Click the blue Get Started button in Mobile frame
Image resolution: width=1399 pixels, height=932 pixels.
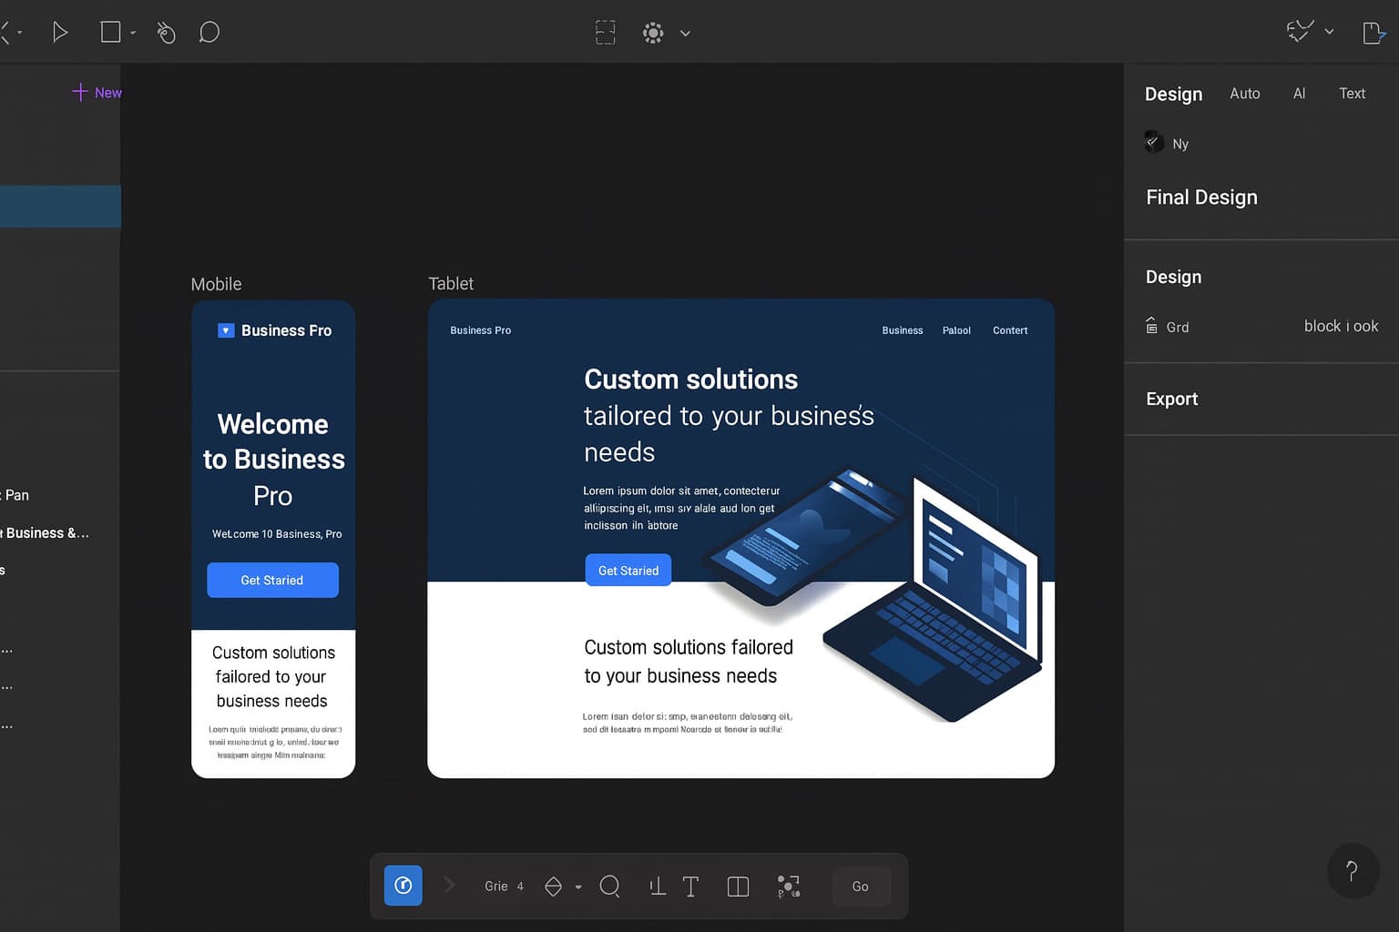(272, 580)
